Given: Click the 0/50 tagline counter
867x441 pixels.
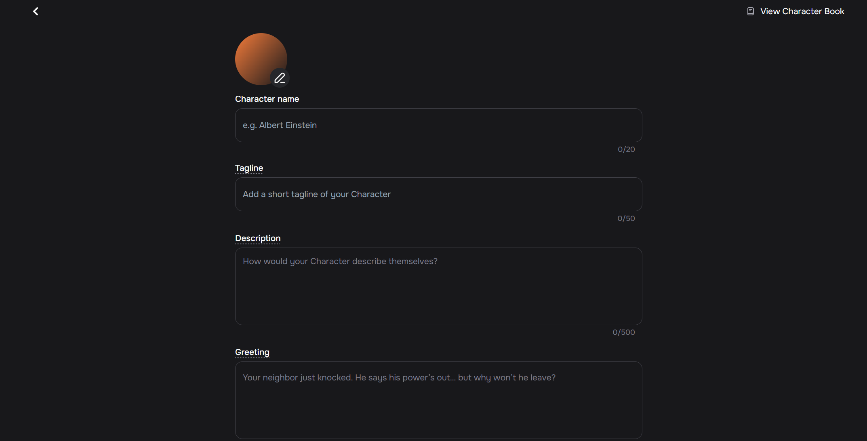Looking at the screenshot, I should pos(626,218).
